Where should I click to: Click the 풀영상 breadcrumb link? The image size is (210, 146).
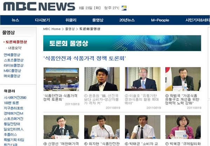[x=70, y=29]
